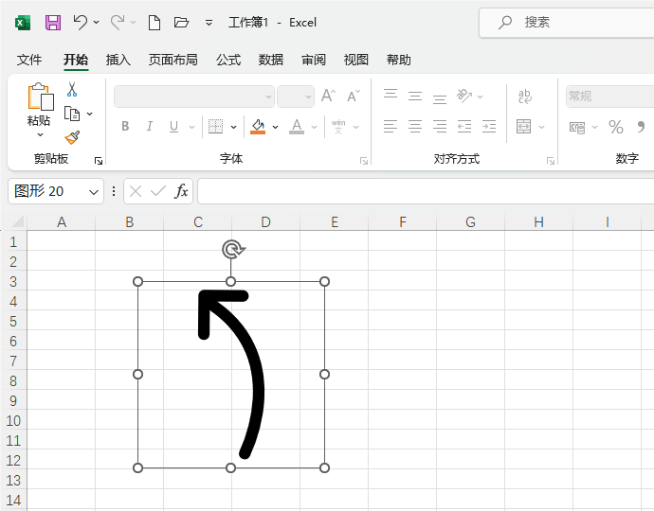Open the 帮助 tab
Viewport: 654px width, 511px height.
tap(399, 60)
